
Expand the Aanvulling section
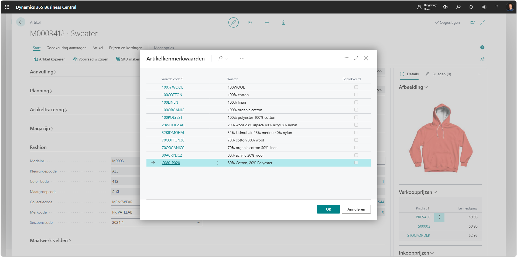point(43,72)
